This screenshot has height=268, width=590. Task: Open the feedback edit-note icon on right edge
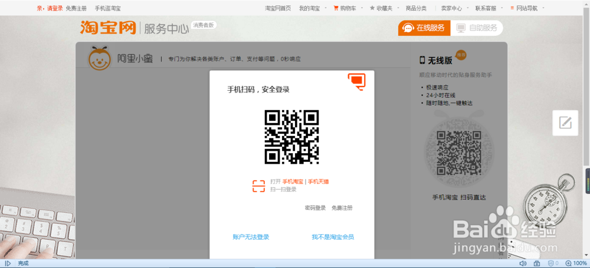tap(565, 123)
